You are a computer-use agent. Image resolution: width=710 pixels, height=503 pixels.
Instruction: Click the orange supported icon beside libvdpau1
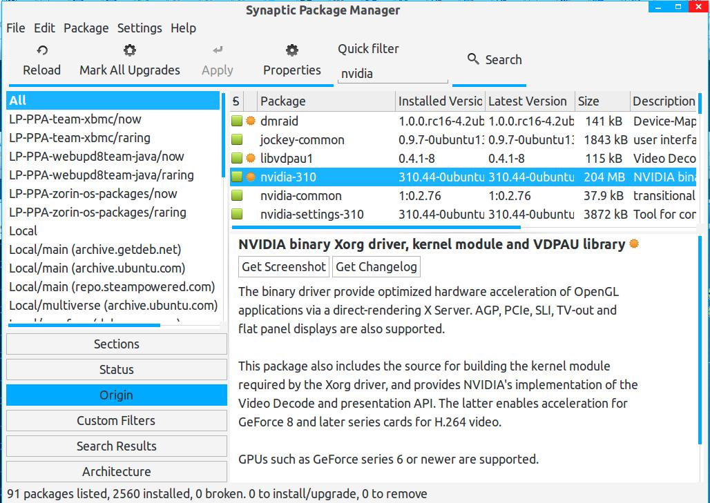coord(251,159)
